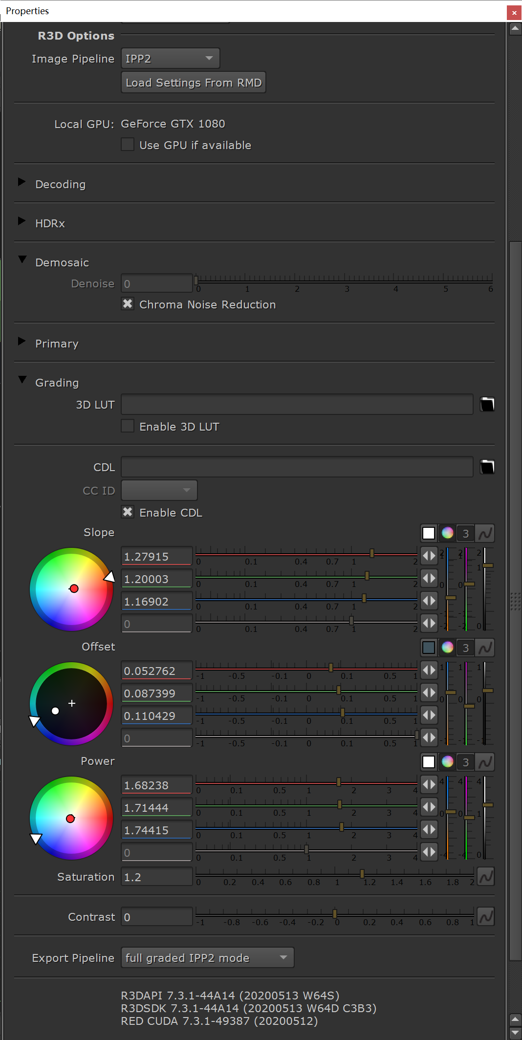Click Power channel count 3 button
Screen dimensions: 522x1040
465,762
